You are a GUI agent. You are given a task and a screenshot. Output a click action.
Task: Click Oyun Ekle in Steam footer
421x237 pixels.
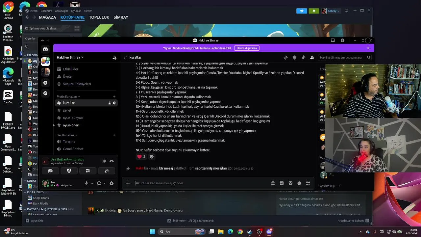click(x=35, y=221)
